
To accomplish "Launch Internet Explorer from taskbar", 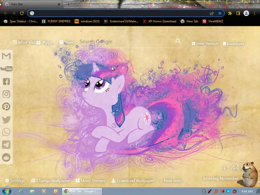I will [x=21, y=191].
